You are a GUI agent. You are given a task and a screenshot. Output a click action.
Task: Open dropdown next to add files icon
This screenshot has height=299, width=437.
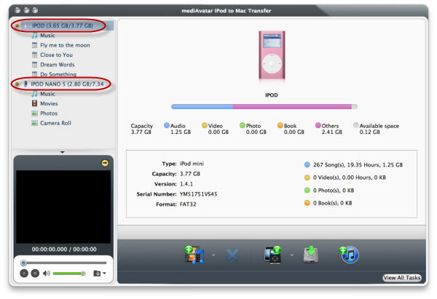pyautogui.click(x=213, y=255)
